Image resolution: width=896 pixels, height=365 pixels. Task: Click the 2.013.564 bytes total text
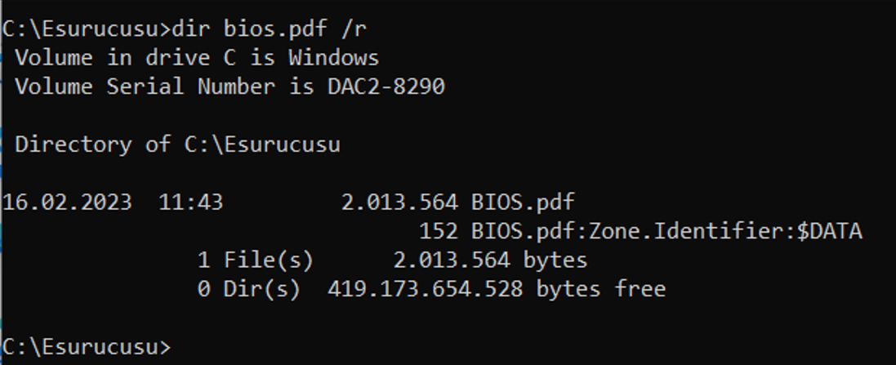490,260
